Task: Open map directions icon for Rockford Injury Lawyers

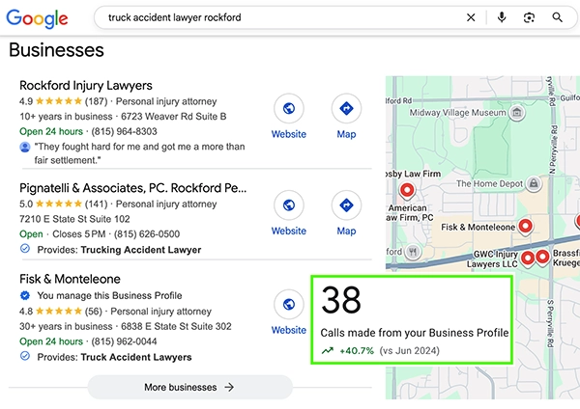Action: [x=346, y=109]
